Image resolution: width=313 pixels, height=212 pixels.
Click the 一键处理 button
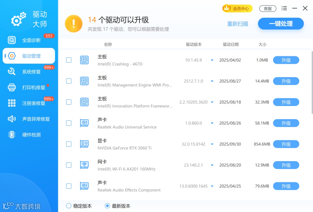pyautogui.click(x=281, y=24)
